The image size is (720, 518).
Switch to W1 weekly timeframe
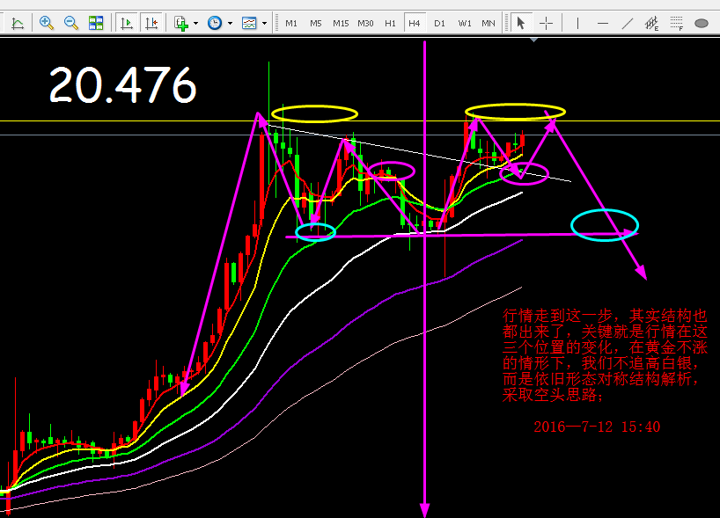tap(465, 23)
